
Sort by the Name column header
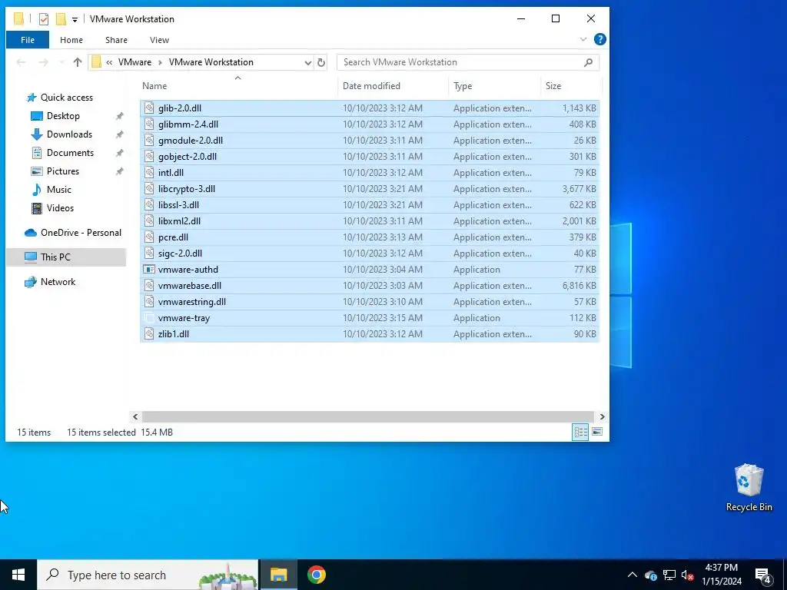[x=240, y=86]
